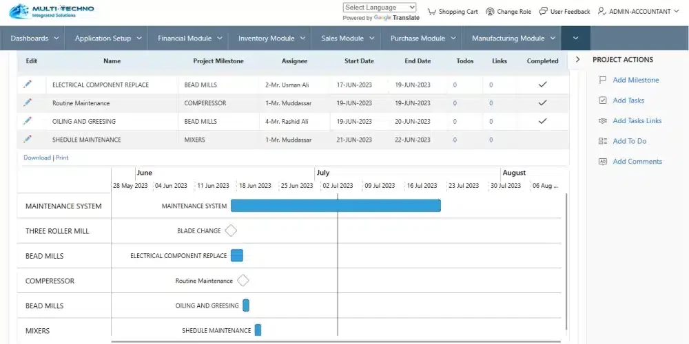
Task: Click the MAINTENANCE SYSTEM blue Gantt bar
Action: coord(335,206)
